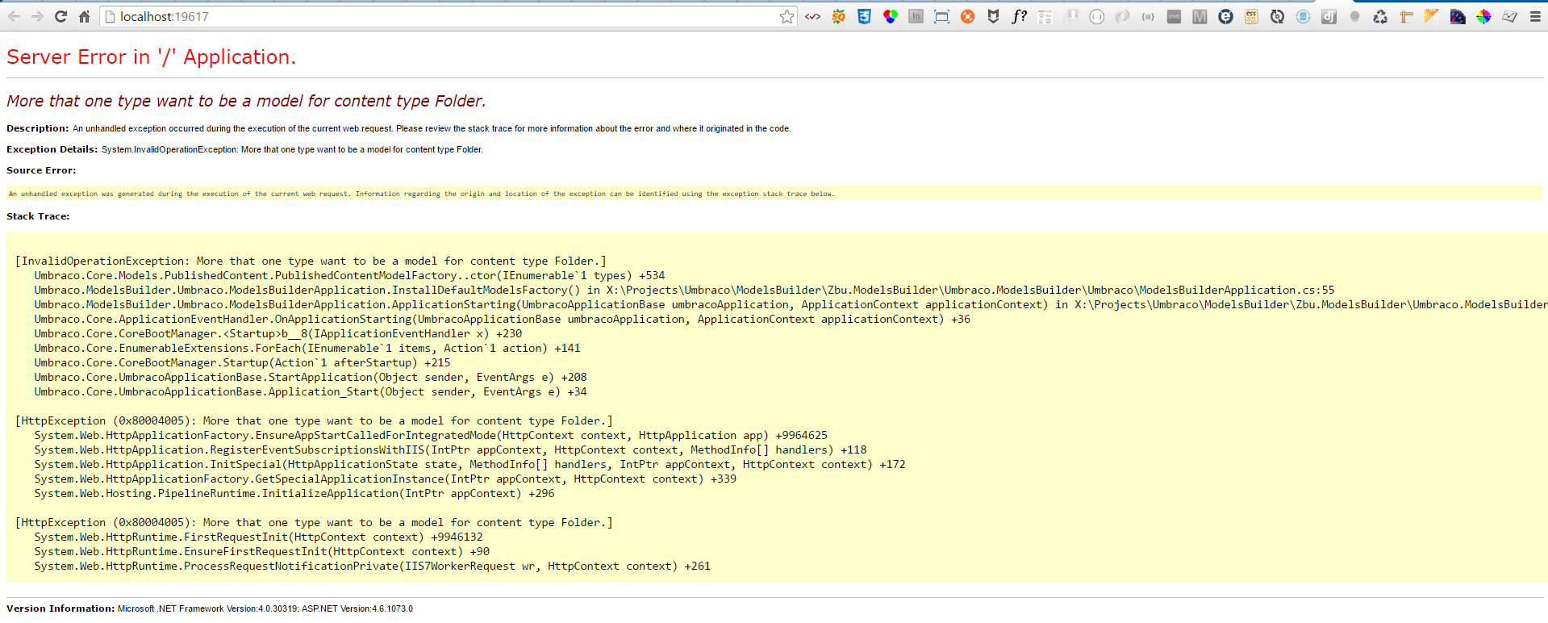This screenshot has width=1548, height=623.
Task: Click the ProcessRequestNotificationPrivate trace line
Action: pos(372,566)
